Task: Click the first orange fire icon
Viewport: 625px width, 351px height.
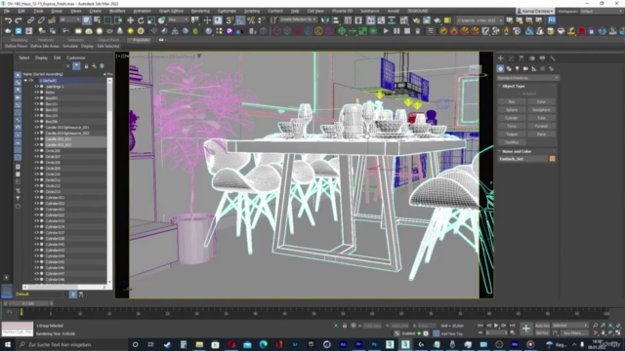Action: 443,30
